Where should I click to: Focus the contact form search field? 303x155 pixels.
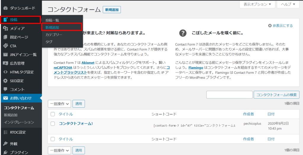click(229, 95)
